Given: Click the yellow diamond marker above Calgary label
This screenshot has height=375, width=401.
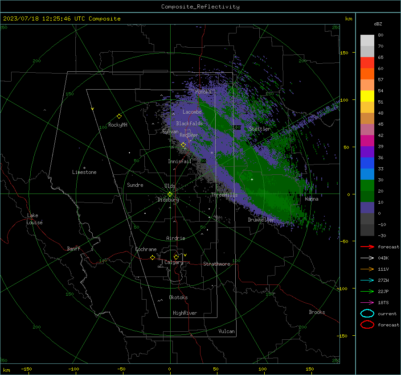Looking at the screenshot, I should point(176,257).
